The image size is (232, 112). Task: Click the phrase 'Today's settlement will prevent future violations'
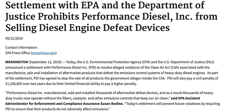click(x=160, y=104)
